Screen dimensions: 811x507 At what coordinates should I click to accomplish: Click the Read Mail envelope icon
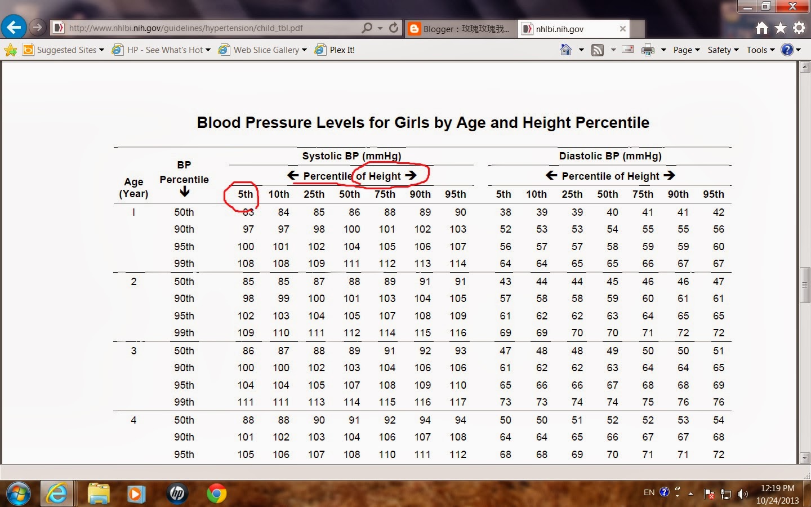click(x=628, y=50)
